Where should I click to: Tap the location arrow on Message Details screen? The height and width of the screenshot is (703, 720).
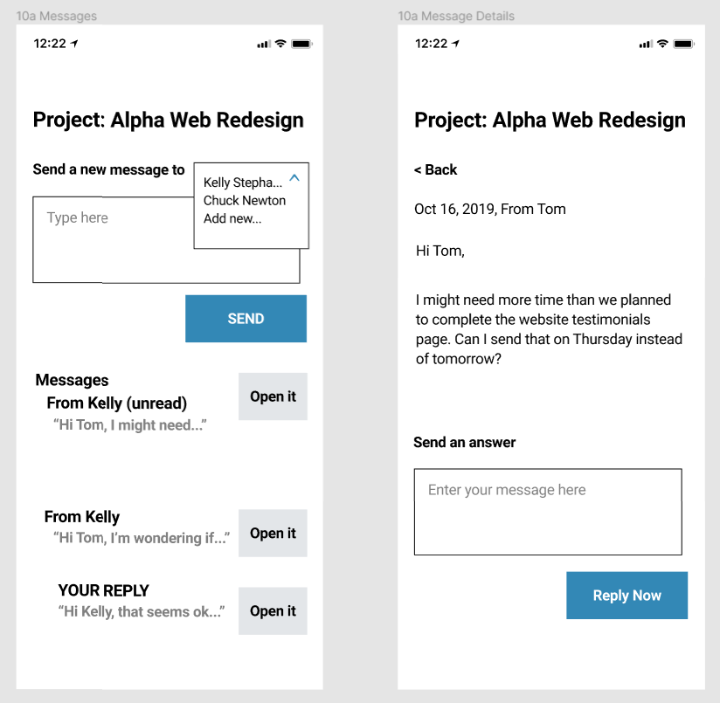coord(458,44)
